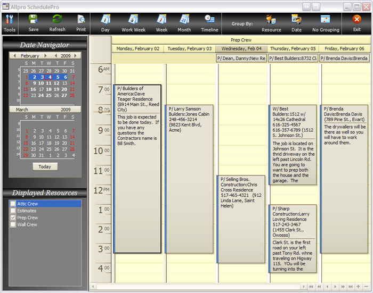Viewport: 373px width, 293px height.
Task: Open Sharp Construction appointment
Action: pyautogui.click(x=293, y=239)
